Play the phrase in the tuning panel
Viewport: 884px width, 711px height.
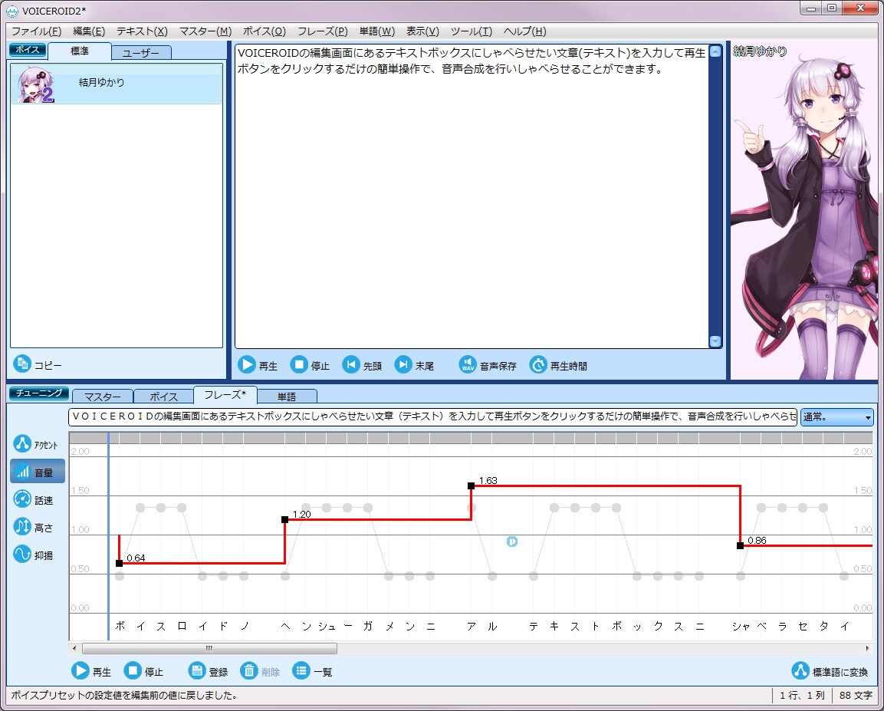[91, 671]
